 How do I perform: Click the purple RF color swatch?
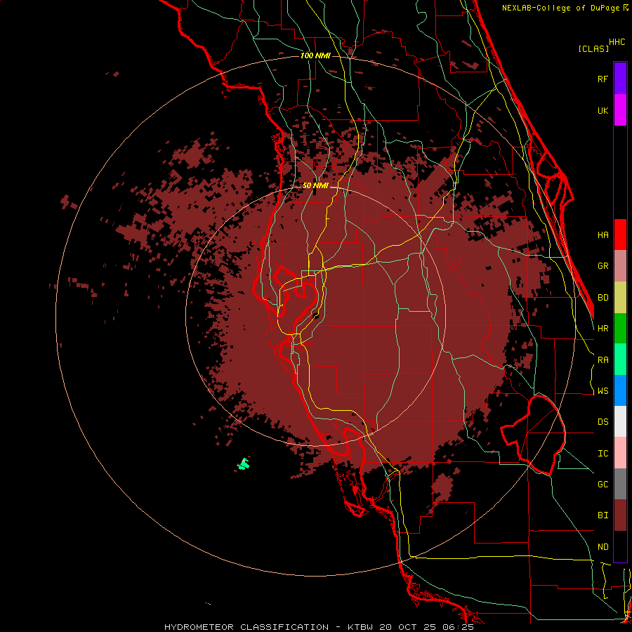click(x=620, y=78)
